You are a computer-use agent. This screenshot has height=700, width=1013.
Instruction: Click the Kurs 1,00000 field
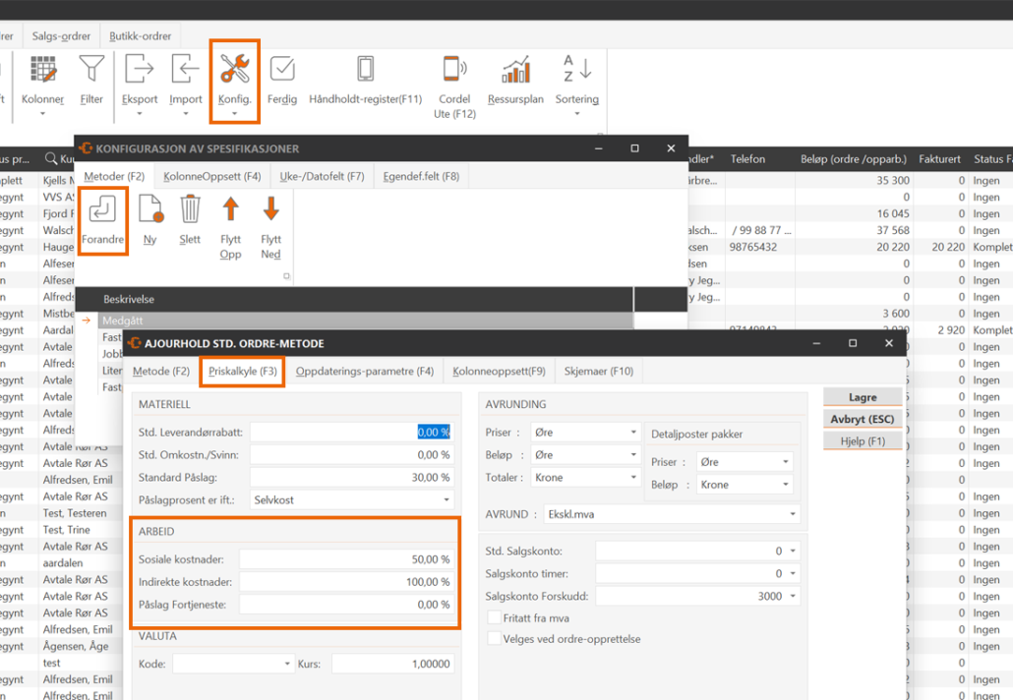(x=392, y=664)
